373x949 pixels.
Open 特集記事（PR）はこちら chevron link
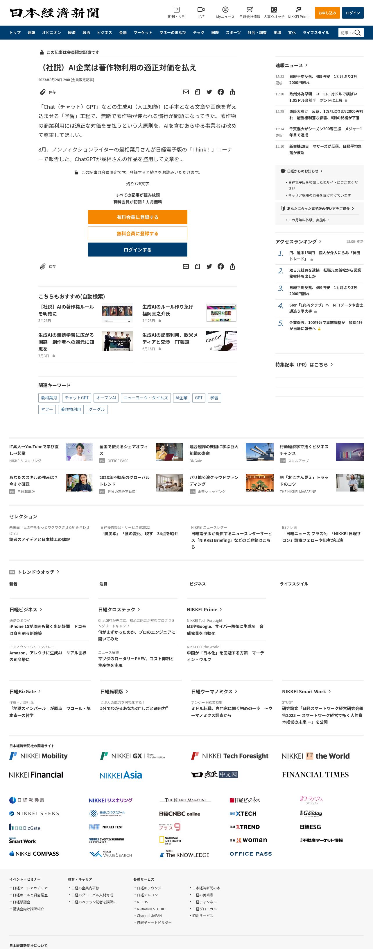coord(331,364)
